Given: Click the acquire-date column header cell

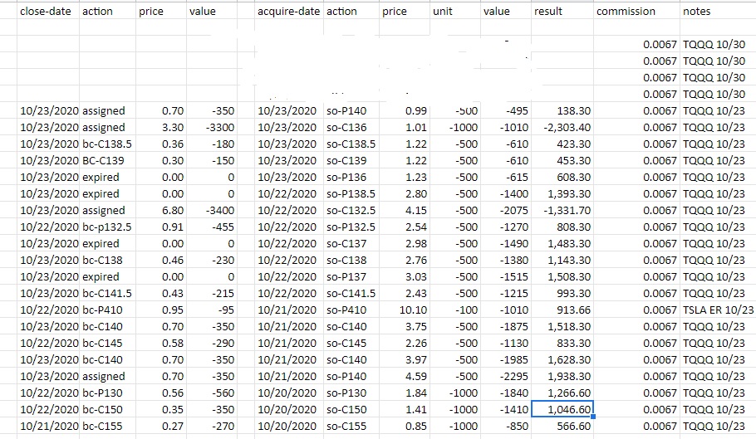Looking at the screenshot, I should click(287, 12).
